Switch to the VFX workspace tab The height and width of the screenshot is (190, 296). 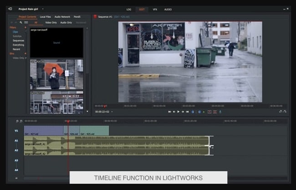(x=155, y=9)
